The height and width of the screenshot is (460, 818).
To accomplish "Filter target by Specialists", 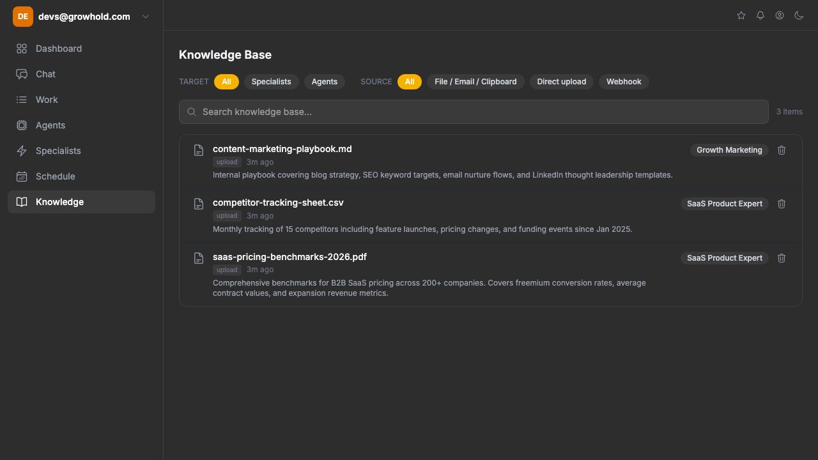I will click(271, 82).
